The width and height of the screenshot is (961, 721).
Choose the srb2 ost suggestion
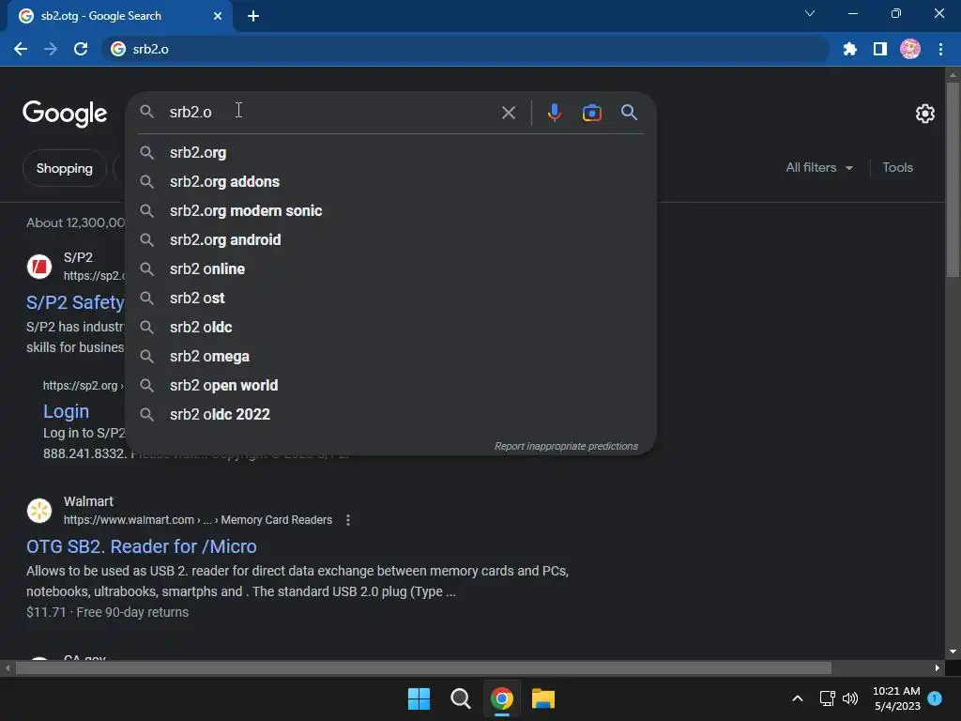coord(391,298)
